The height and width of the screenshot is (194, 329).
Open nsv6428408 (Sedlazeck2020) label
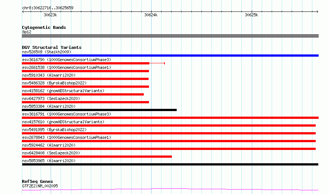tap(51, 153)
